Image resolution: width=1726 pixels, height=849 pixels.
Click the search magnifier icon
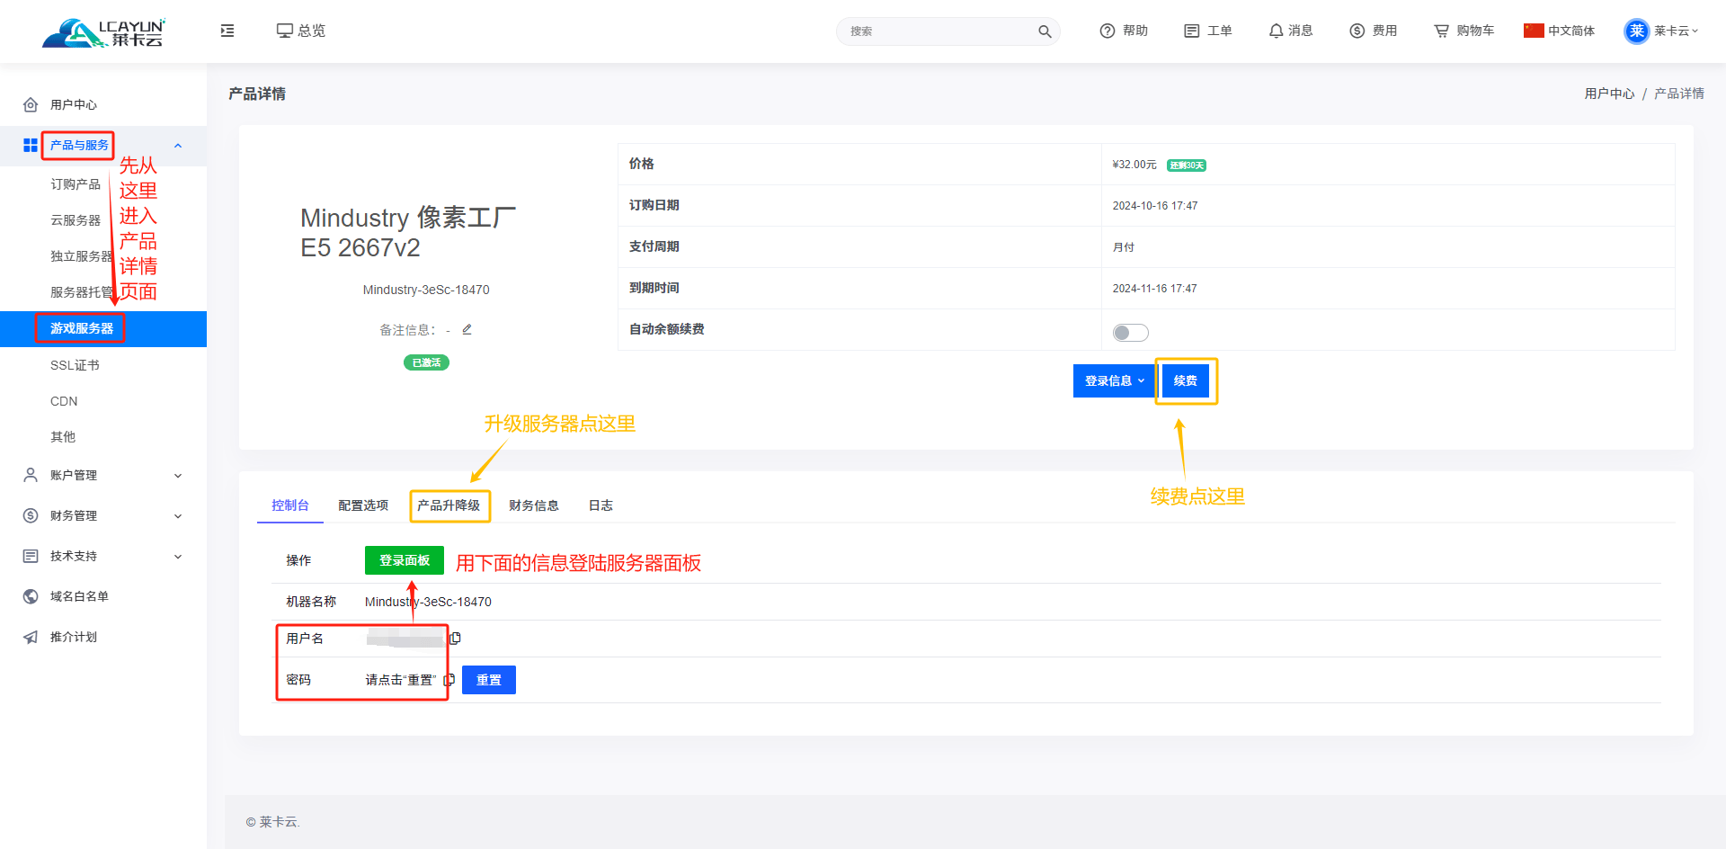(1045, 31)
